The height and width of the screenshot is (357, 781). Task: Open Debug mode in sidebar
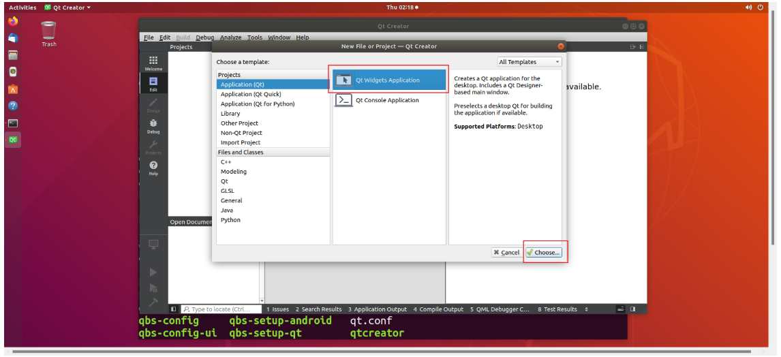tap(153, 126)
